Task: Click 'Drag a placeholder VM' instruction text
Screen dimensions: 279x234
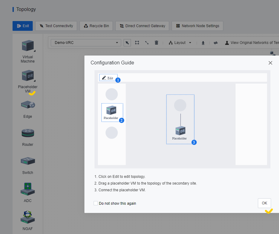Action: (x=148, y=183)
